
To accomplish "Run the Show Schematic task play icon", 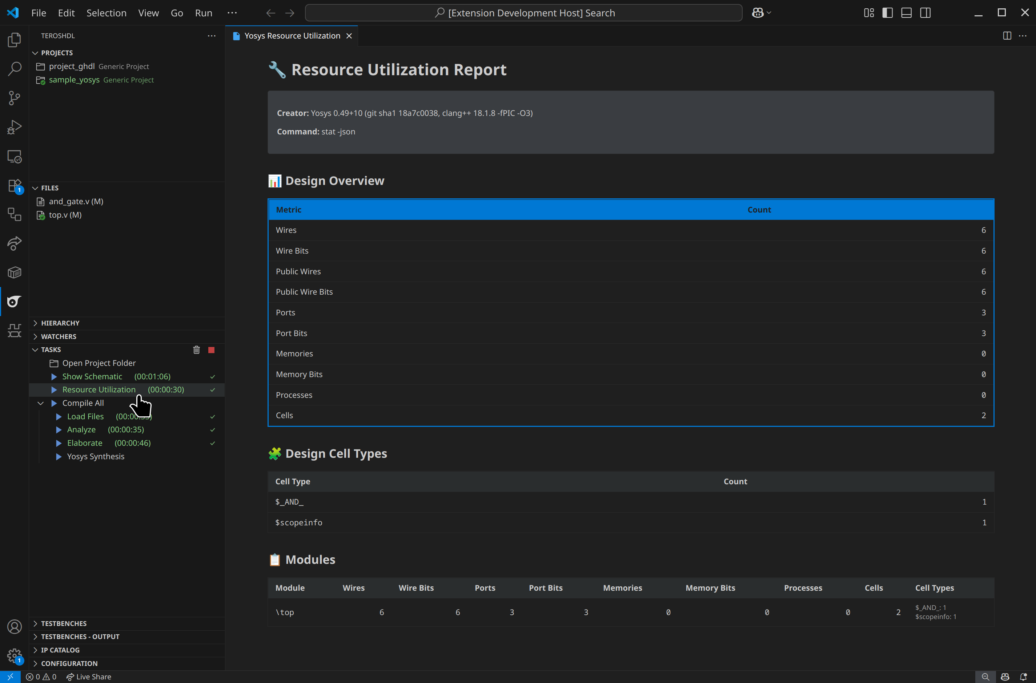I will coord(54,376).
